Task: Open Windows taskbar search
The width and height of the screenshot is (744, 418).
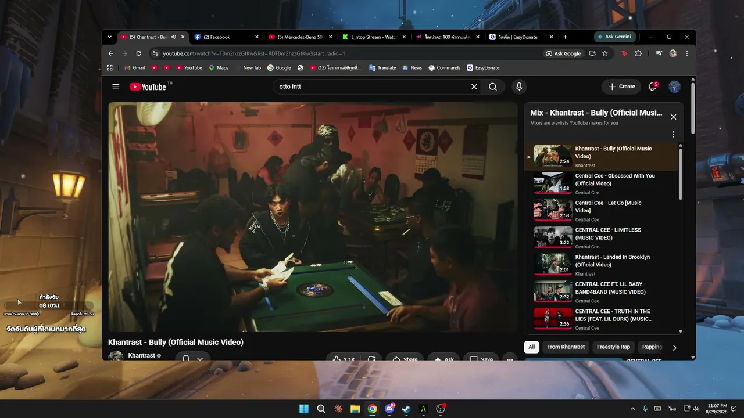Action: click(321, 409)
